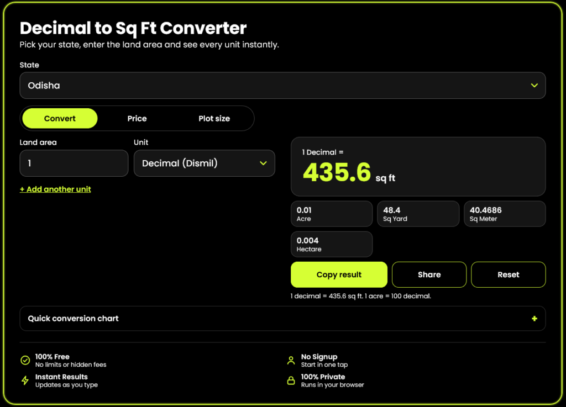Viewport: 566px width, 407px height.
Task: Switch to the Plot size tab
Action: [214, 118]
